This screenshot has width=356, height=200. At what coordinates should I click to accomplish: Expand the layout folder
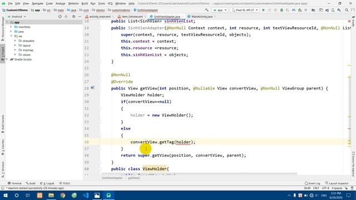[15, 46]
